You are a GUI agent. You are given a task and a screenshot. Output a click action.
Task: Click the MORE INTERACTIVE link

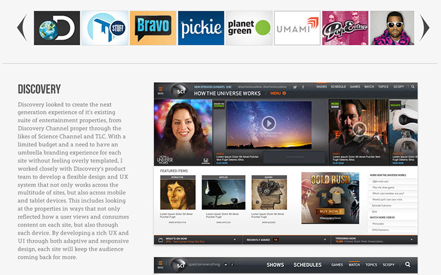[178, 223]
